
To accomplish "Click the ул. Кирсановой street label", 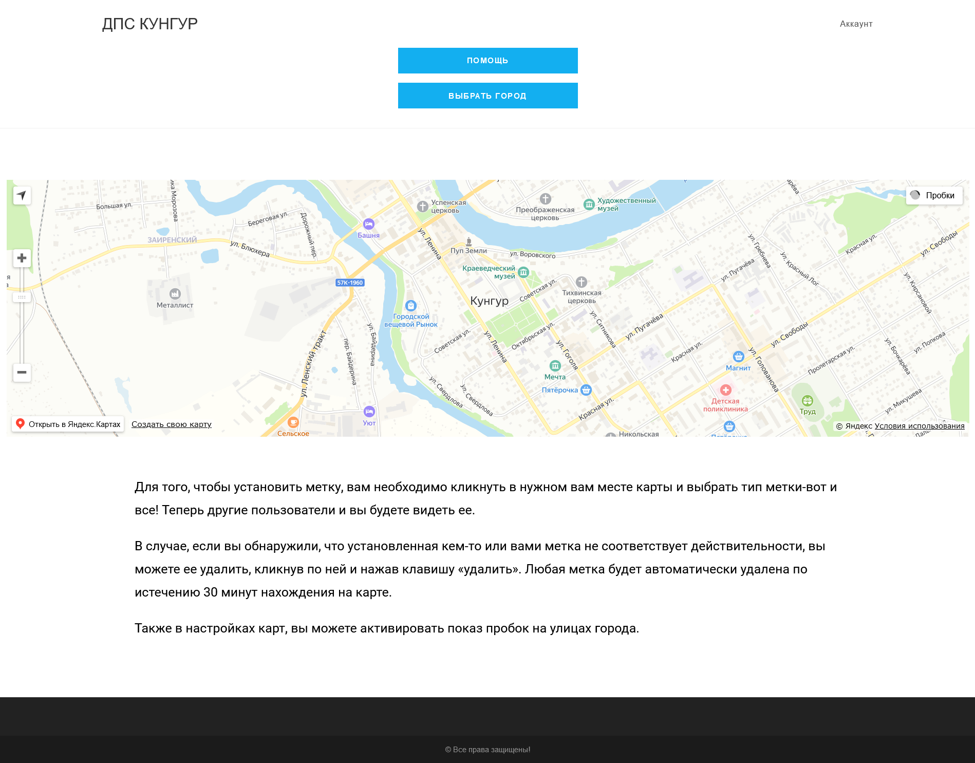I will (917, 293).
